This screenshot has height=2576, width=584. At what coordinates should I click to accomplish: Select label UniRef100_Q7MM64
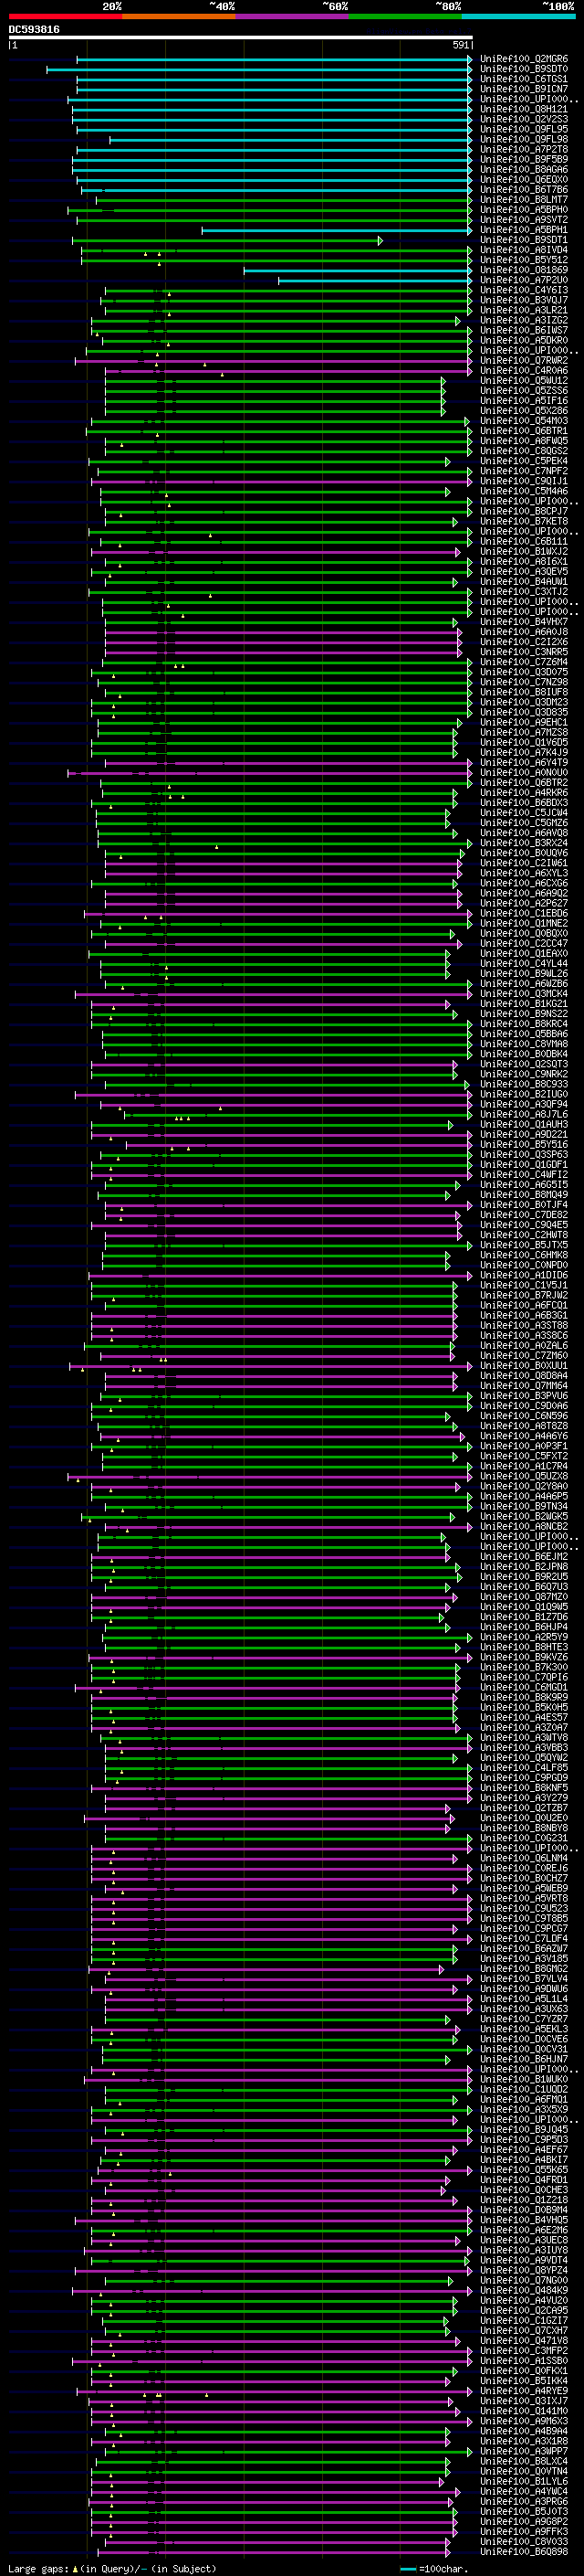[524, 1386]
